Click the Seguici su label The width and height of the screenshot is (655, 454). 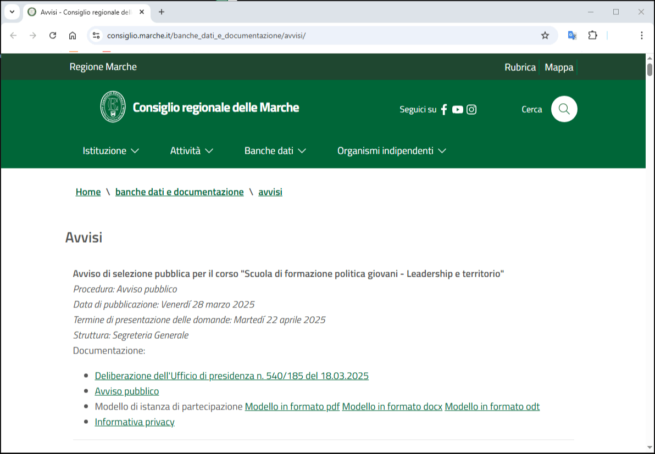tap(418, 109)
